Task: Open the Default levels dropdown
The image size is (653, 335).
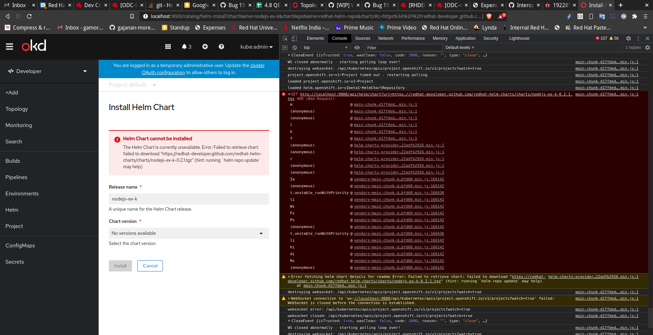Action: coord(459,48)
